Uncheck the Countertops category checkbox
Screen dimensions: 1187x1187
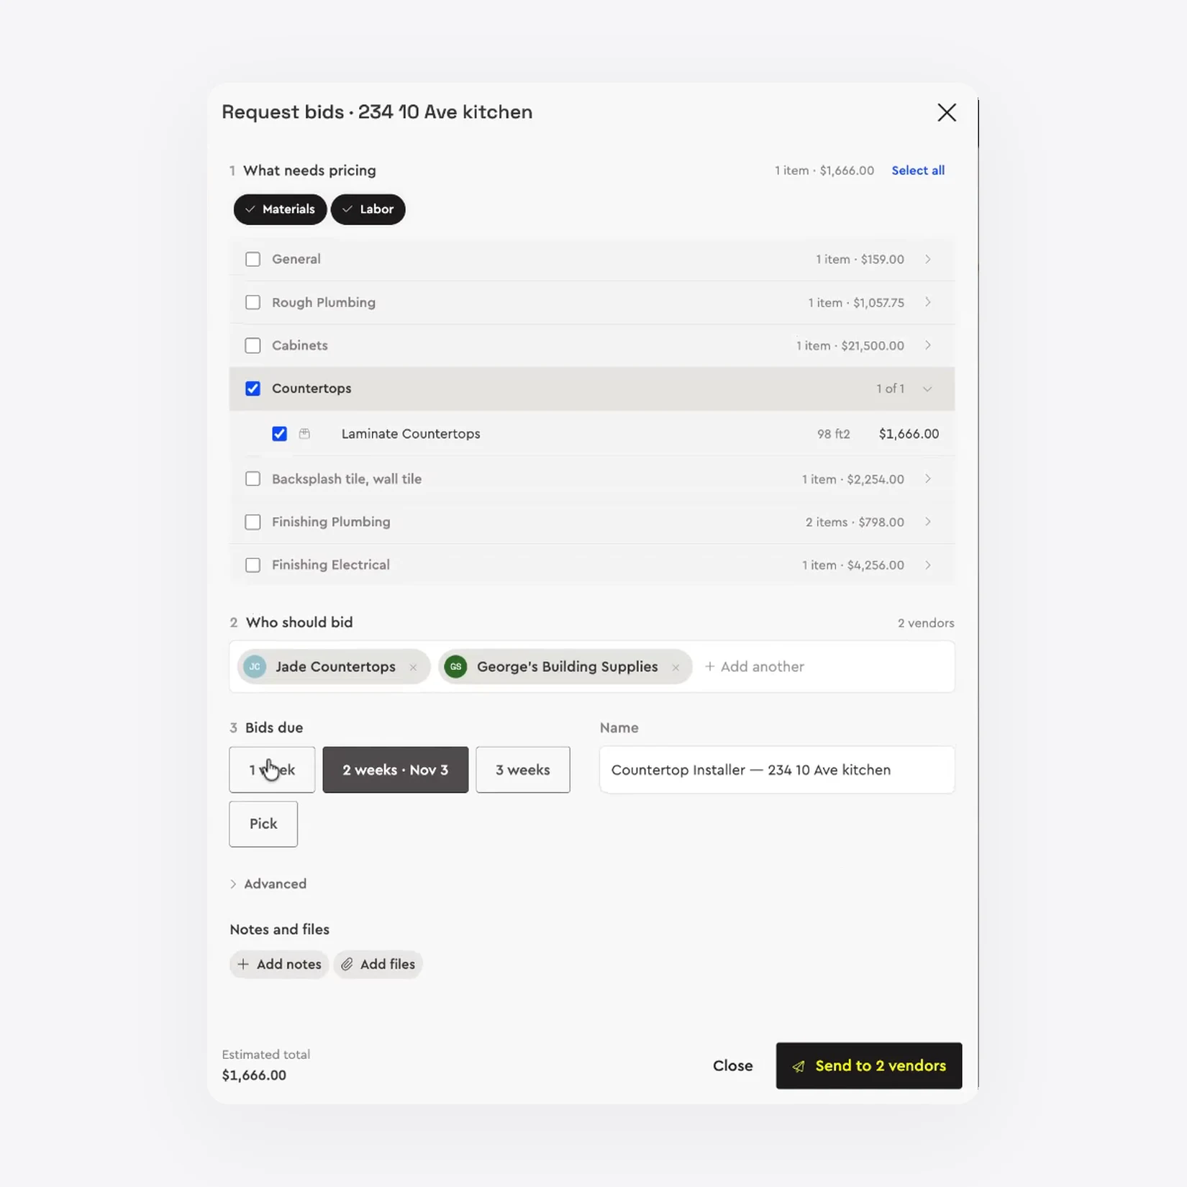click(253, 388)
